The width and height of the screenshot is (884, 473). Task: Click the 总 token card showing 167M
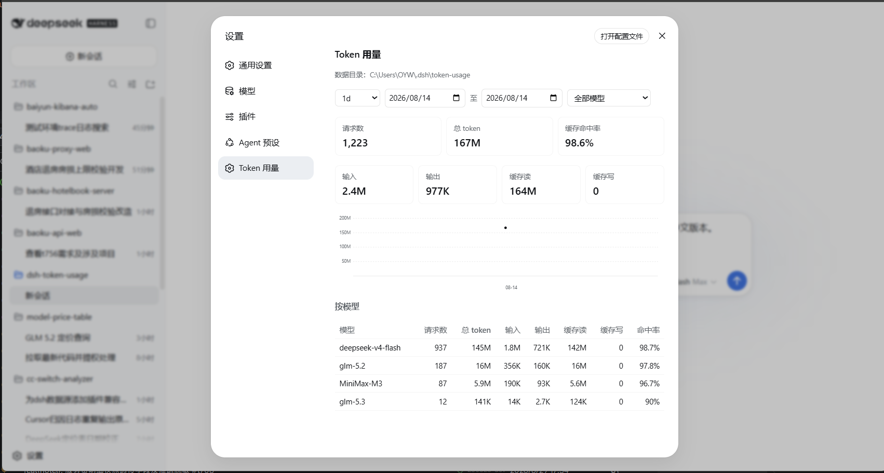[x=499, y=136]
